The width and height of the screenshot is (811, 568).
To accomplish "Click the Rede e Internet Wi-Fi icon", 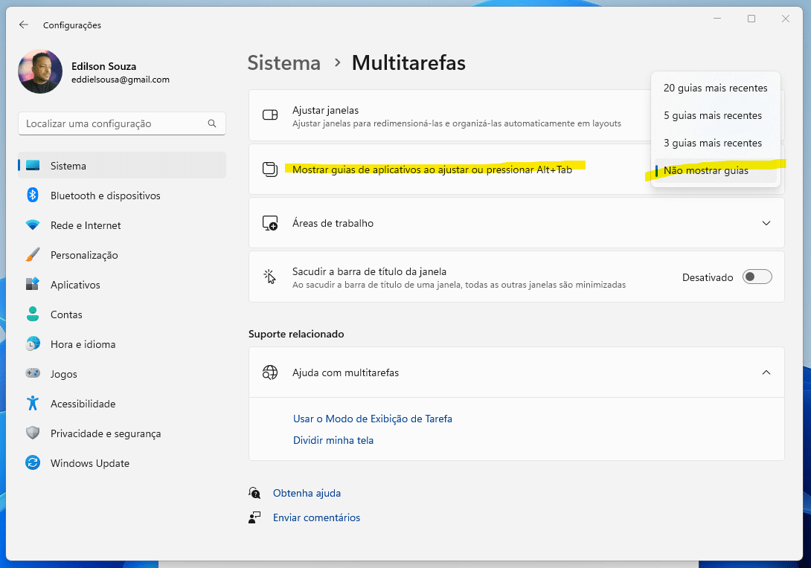I will point(33,225).
